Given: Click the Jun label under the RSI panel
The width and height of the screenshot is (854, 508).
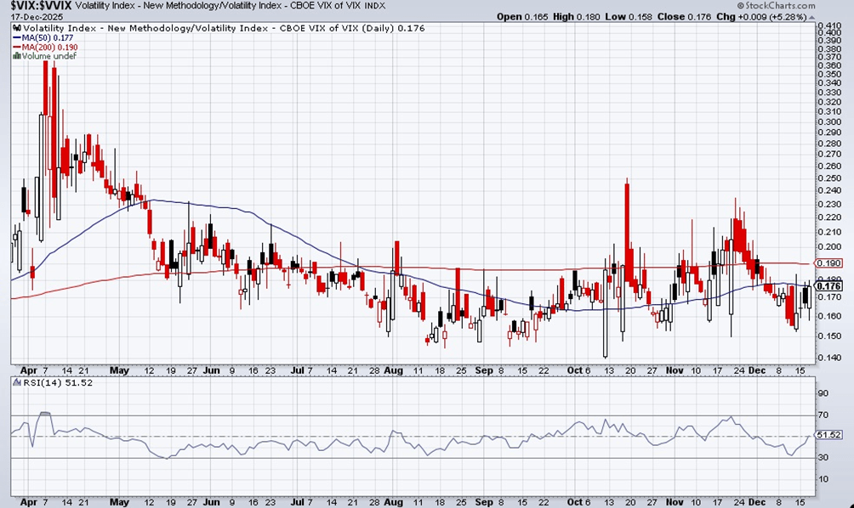Looking at the screenshot, I should point(211,502).
